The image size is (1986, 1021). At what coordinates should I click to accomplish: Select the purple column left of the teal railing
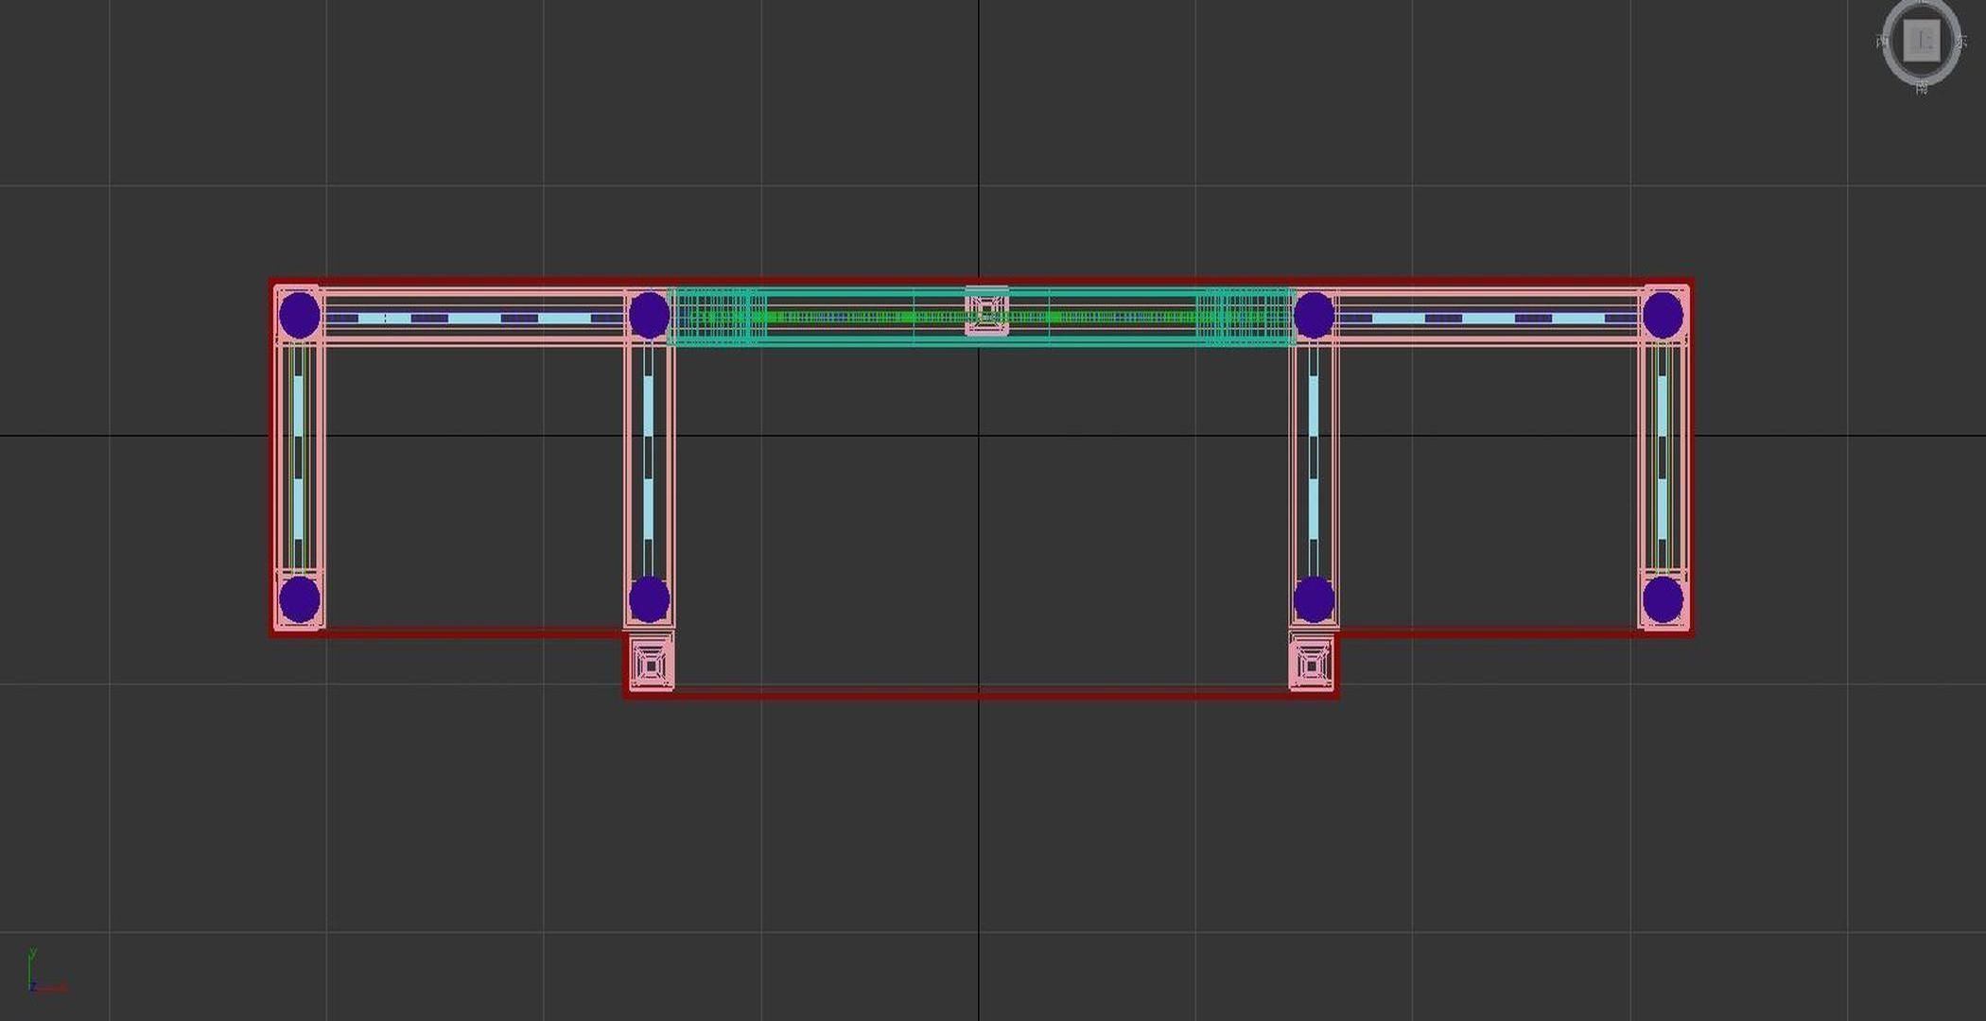(649, 314)
